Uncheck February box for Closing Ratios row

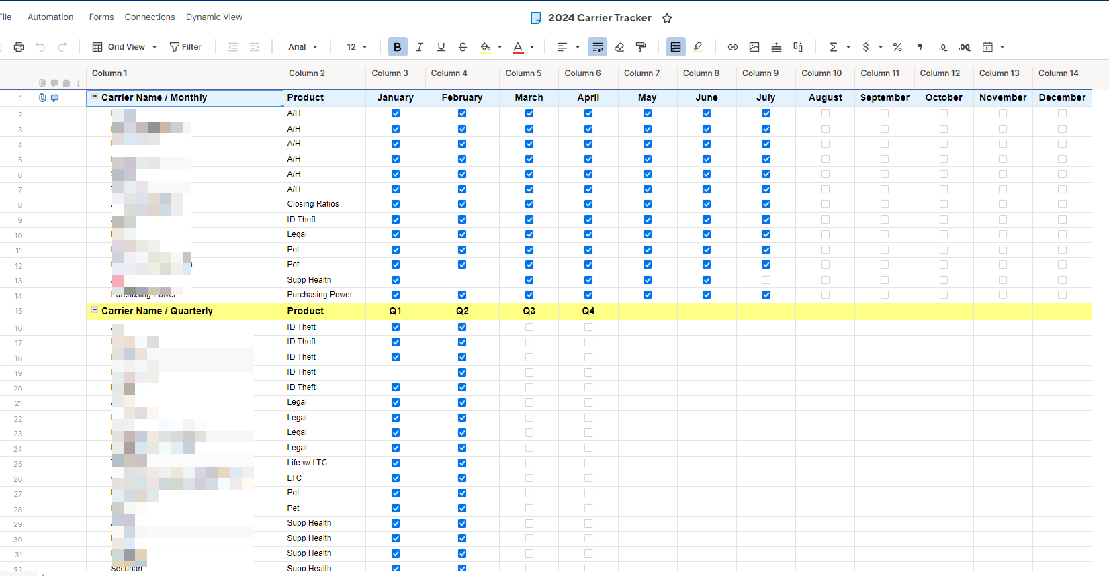(x=462, y=204)
